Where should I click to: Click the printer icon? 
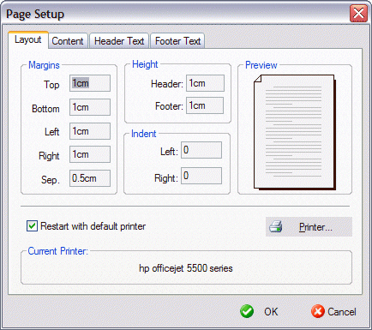(x=276, y=226)
